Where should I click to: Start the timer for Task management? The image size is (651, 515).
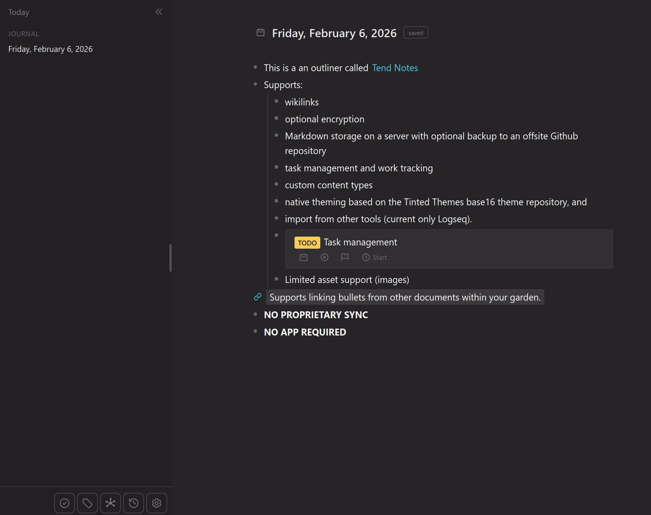[x=374, y=257]
